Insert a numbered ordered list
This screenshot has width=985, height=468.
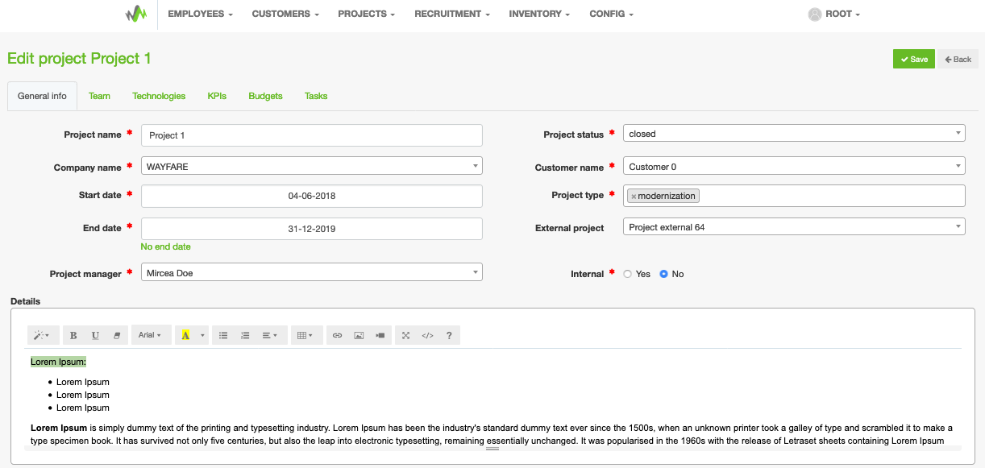coord(245,335)
